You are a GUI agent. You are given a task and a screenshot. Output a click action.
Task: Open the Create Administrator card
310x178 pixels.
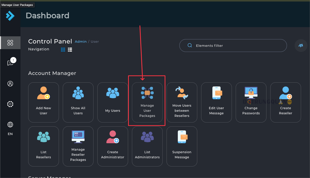(x=113, y=146)
